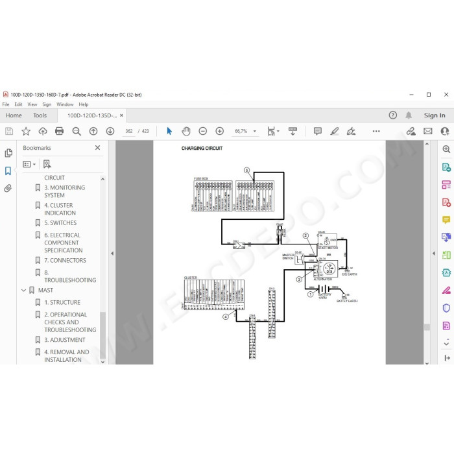Open 6. ELECTRICAL COMPONENT SPECIFICATION bookmark
Image resolution: width=454 pixels, height=454 pixels.
63,243
